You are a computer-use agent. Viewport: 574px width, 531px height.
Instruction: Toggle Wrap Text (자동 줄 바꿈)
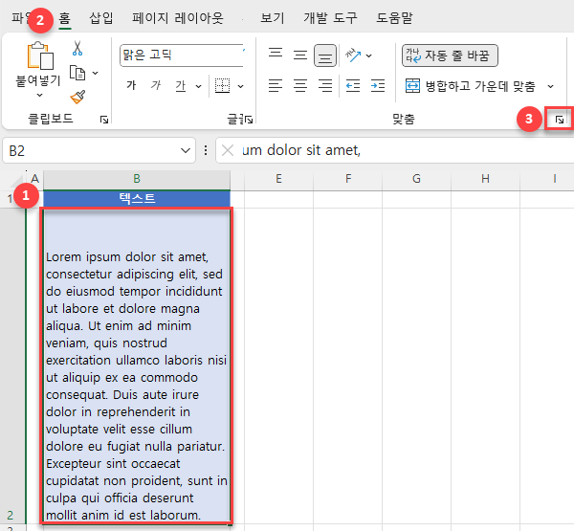point(450,55)
